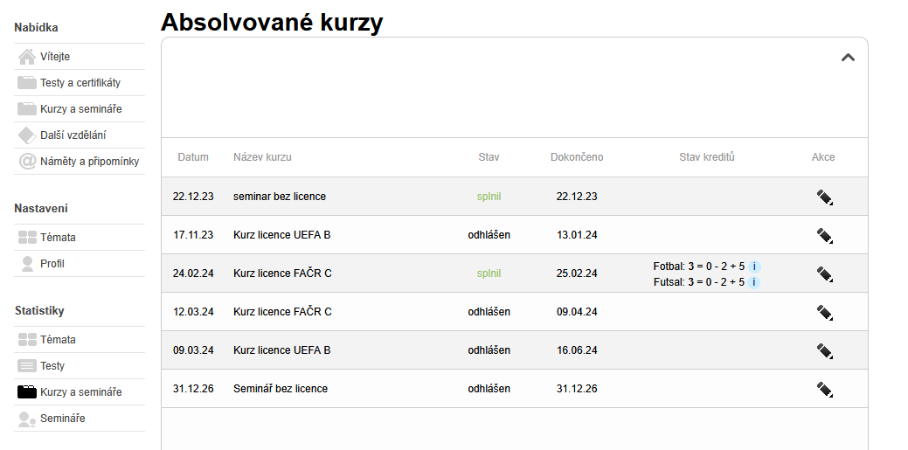Viewport: 908px width, 450px height.
Task: Open Kurzy a semináře under Nabídka
Action: [x=80, y=109]
